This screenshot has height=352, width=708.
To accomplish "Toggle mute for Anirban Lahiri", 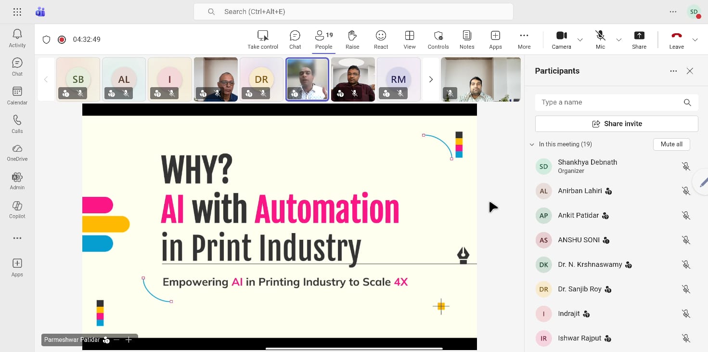I will click(x=686, y=191).
